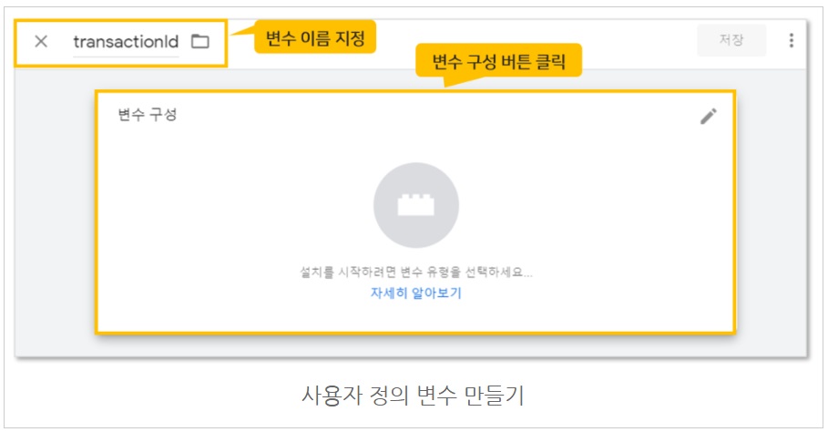Viewport: 828px width, 432px height.
Task: Edit the variable name transactionId field
Action: point(126,42)
